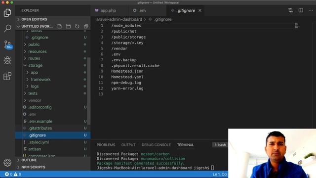Open the Output panel tab
316x178 pixels.
point(128,145)
